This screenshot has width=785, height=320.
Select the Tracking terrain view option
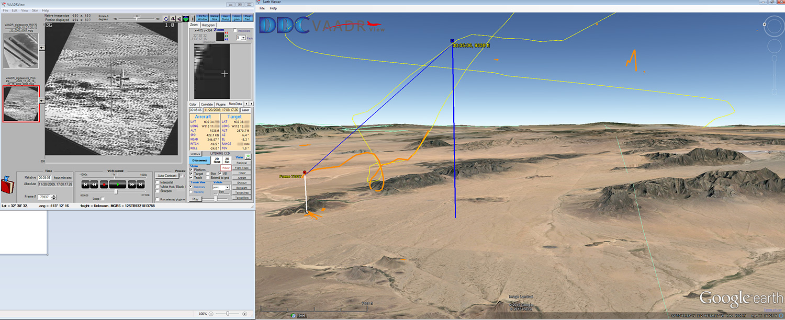click(x=191, y=192)
